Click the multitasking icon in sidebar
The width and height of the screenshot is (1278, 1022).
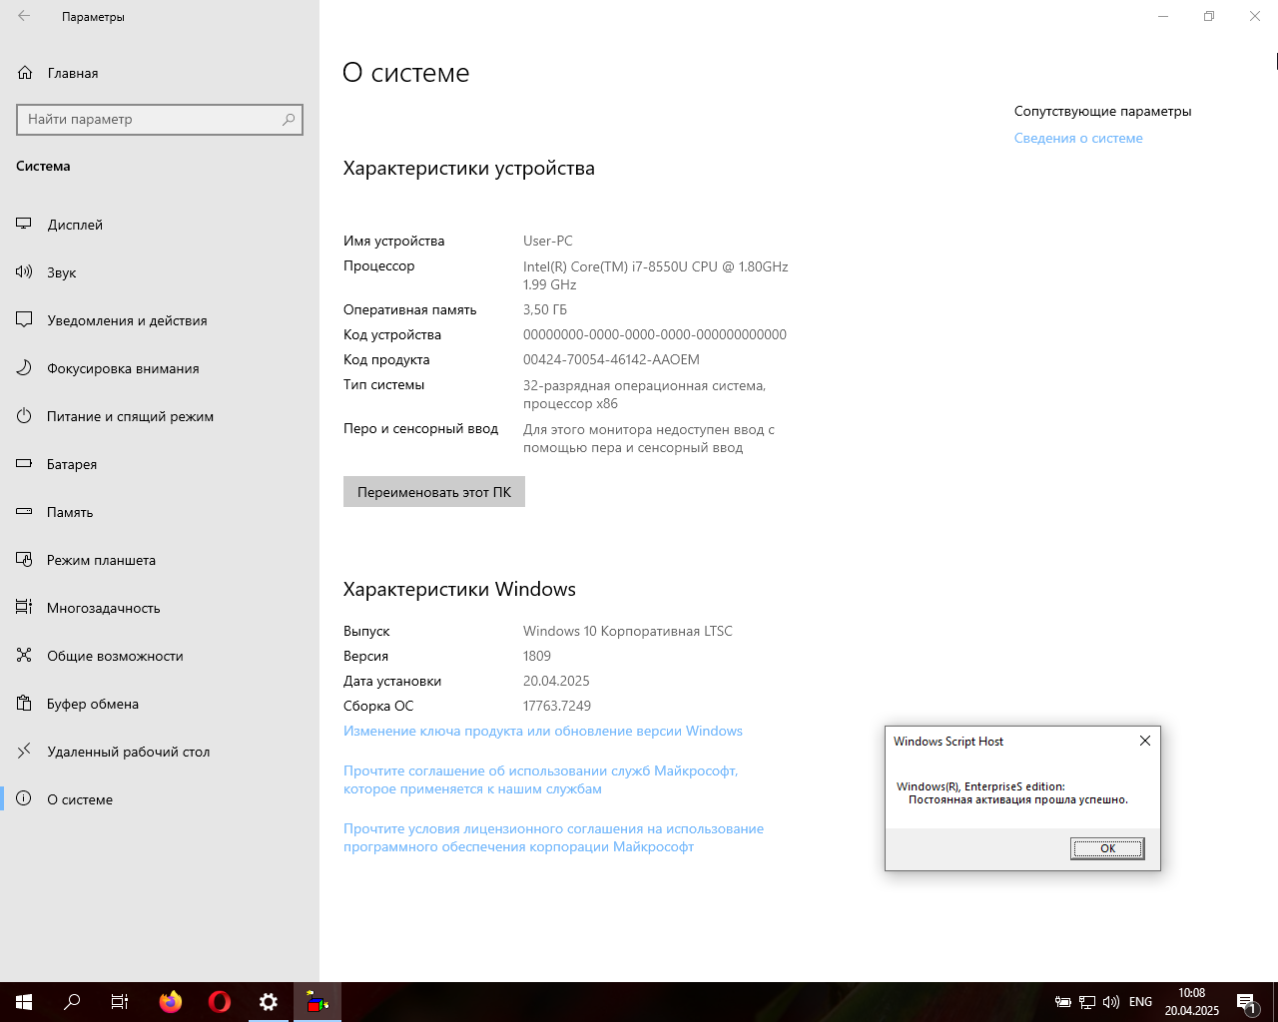(24, 607)
